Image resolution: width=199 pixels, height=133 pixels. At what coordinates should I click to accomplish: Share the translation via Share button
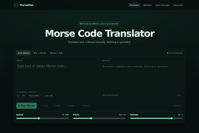176,106
